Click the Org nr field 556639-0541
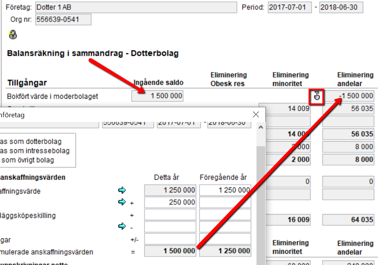The image size is (378, 265). (x=63, y=19)
